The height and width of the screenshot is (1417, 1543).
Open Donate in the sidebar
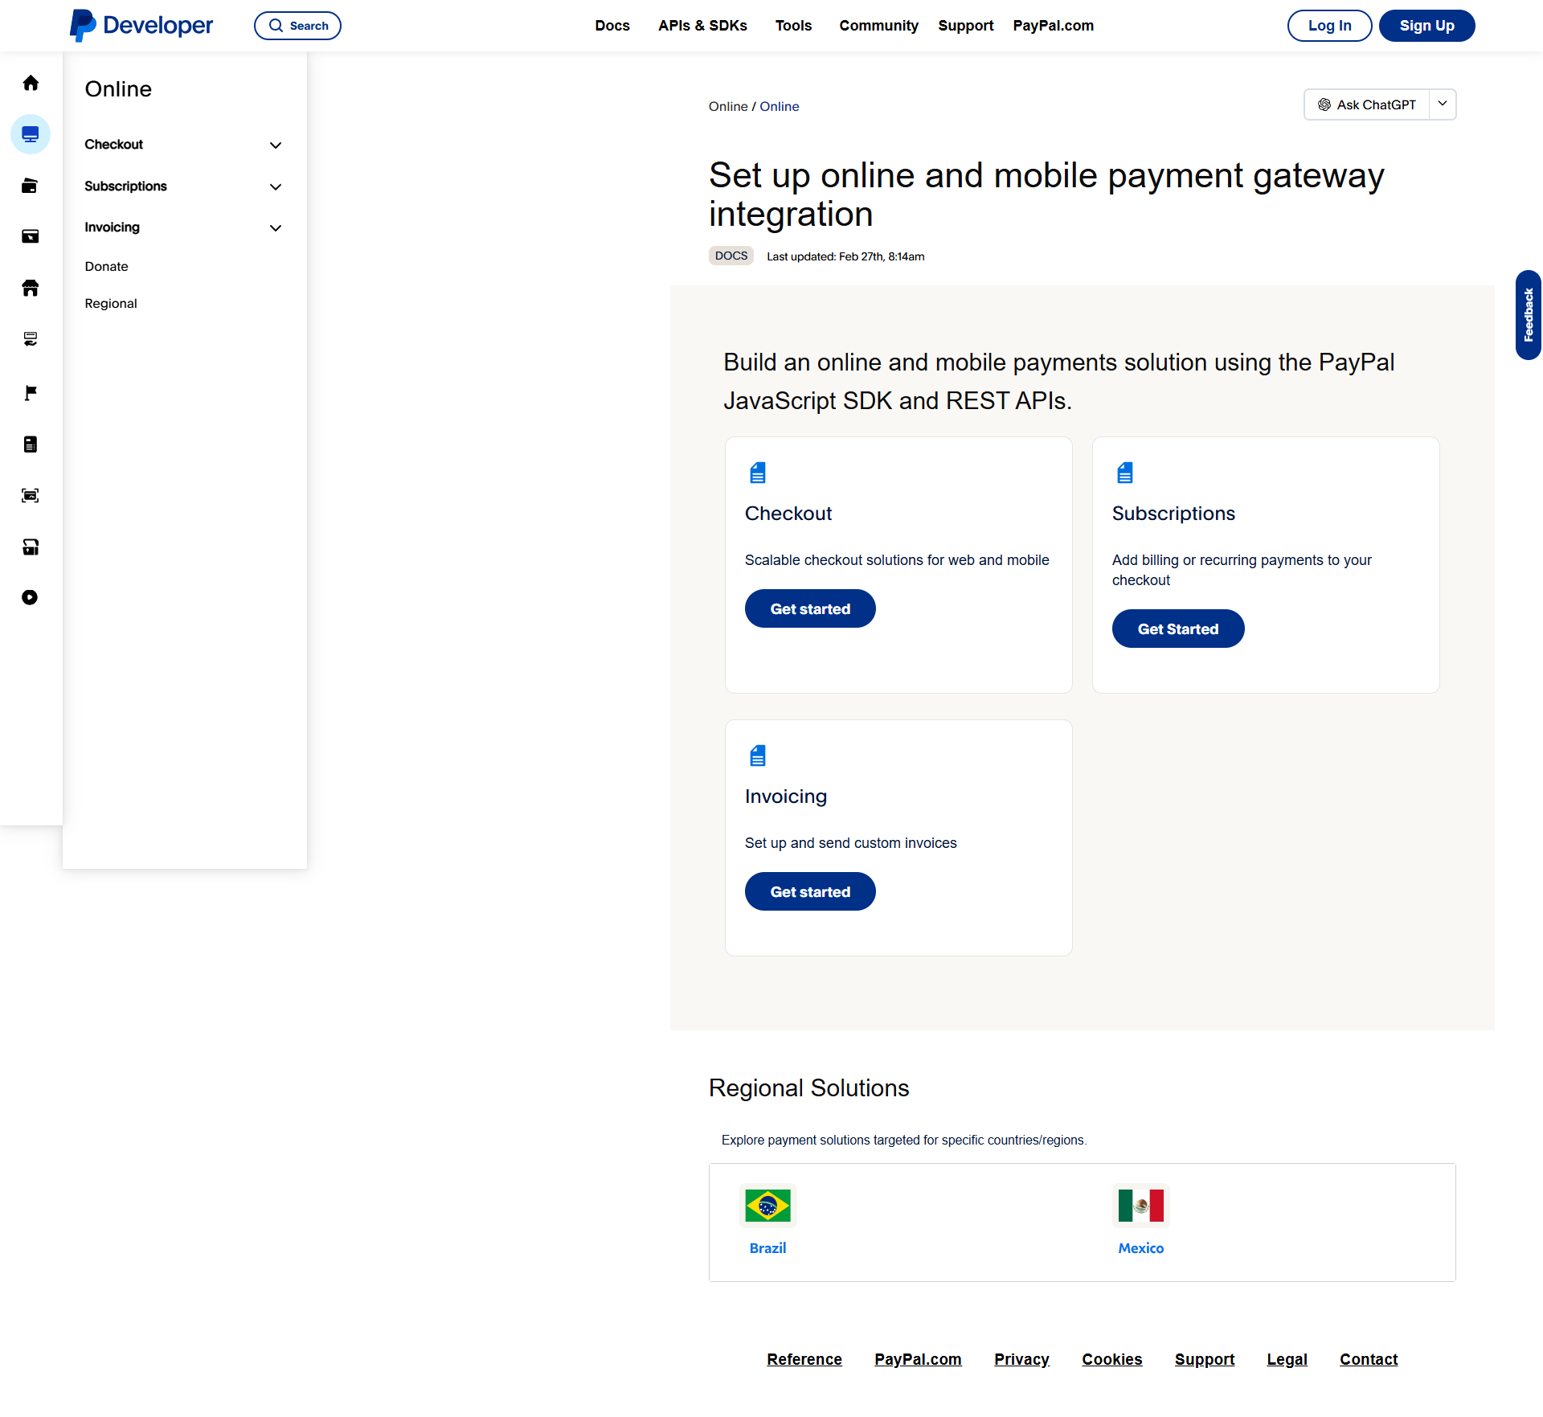[106, 267]
